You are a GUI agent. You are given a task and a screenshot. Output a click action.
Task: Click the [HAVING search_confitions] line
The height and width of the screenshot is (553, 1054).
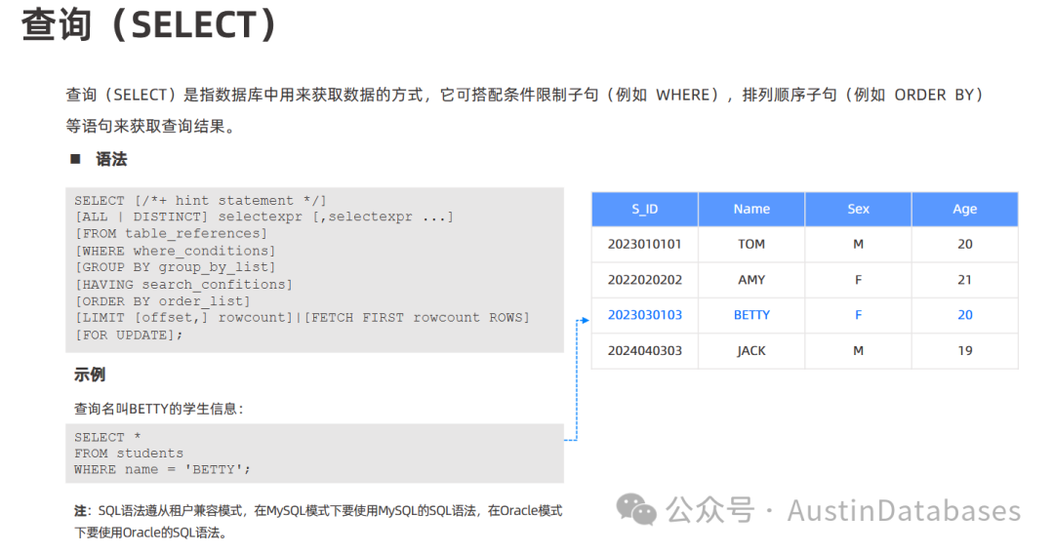point(183,284)
